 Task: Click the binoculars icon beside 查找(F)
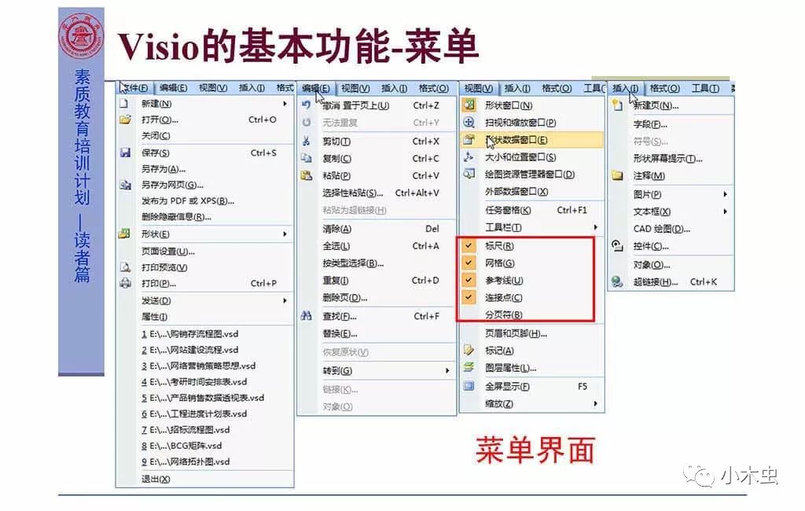pyautogui.click(x=307, y=316)
